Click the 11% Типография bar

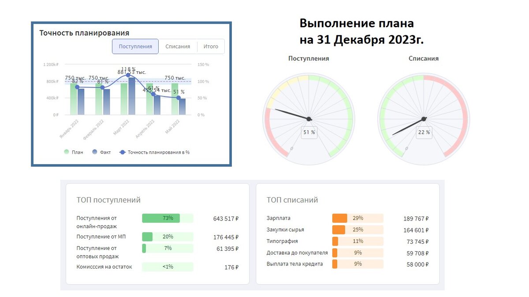pyautogui.click(x=358, y=241)
